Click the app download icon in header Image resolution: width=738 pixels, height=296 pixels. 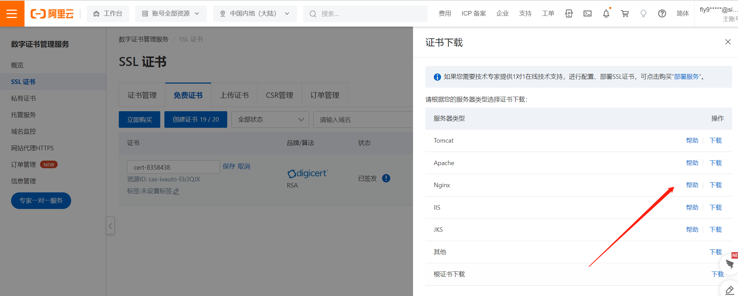569,13
